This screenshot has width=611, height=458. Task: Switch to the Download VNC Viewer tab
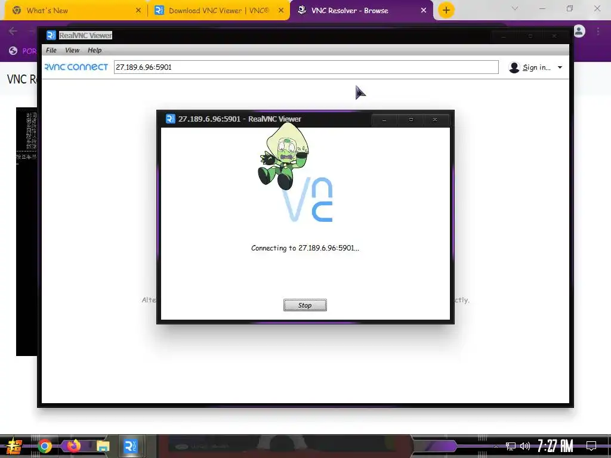(x=219, y=11)
